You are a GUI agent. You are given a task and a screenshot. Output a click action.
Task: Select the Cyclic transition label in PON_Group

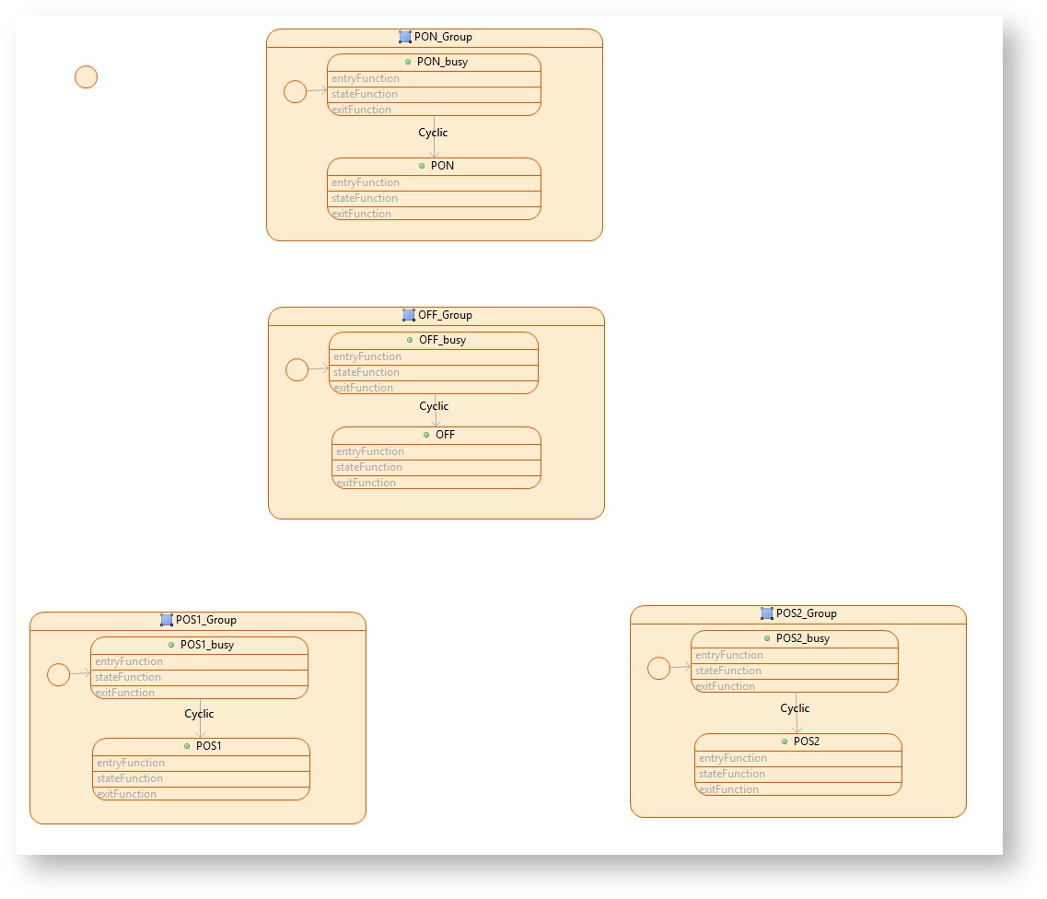433,133
